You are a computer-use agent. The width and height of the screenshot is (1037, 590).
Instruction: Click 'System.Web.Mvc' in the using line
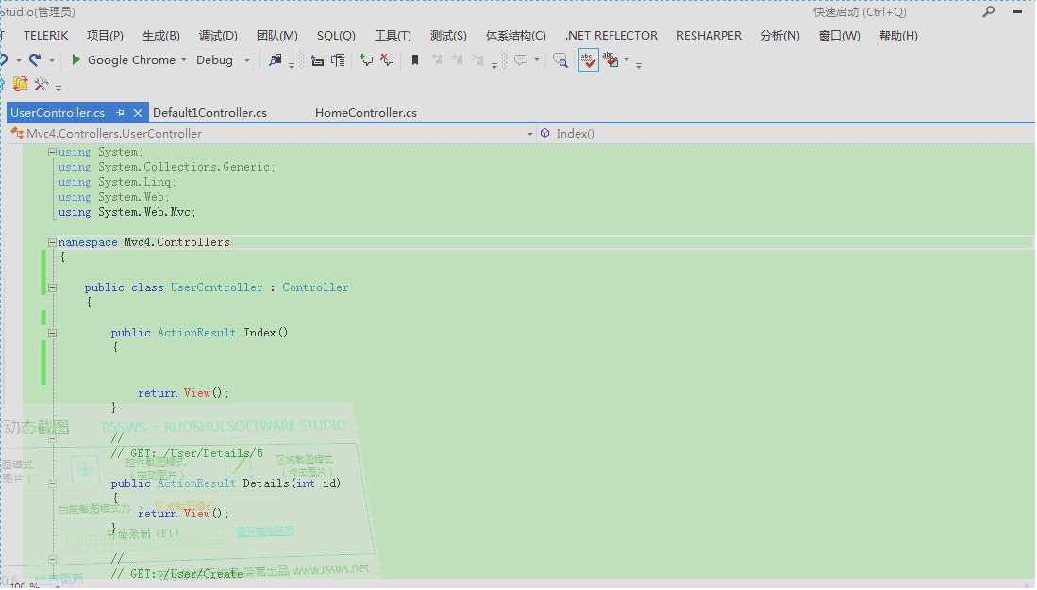[x=146, y=212]
